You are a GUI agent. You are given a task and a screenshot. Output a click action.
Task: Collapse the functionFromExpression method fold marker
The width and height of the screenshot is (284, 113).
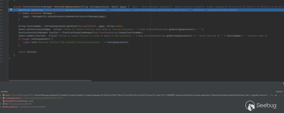pos(8,6)
